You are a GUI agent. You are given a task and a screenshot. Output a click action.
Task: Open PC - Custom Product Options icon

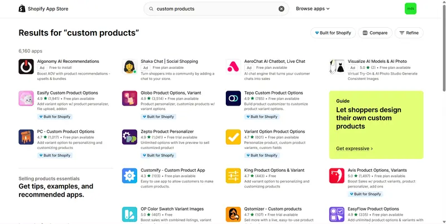click(x=26, y=137)
